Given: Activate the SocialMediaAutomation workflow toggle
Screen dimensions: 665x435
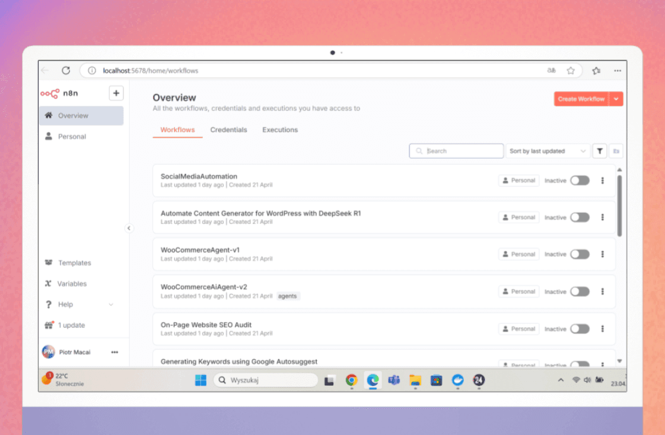Looking at the screenshot, I should pyautogui.click(x=580, y=180).
